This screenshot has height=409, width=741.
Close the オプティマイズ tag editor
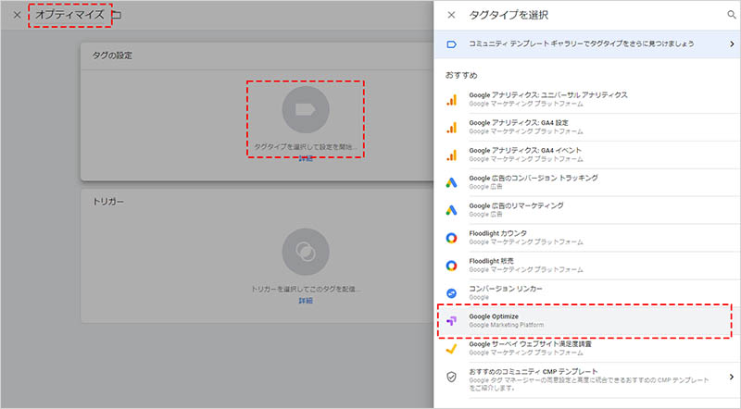(x=17, y=16)
